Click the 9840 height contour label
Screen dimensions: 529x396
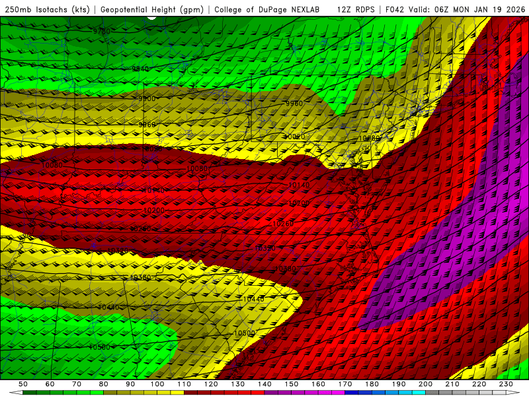(x=140, y=69)
